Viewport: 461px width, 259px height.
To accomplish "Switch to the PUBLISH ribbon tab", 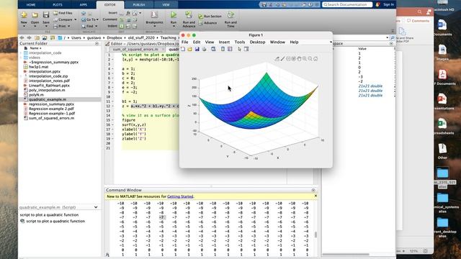I will [x=139, y=5].
